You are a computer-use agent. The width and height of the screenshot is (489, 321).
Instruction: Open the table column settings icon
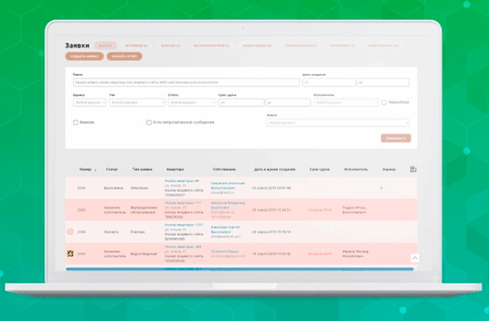(413, 169)
